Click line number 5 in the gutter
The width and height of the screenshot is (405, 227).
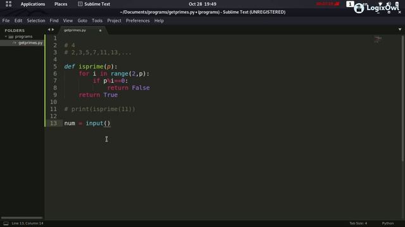point(55,67)
